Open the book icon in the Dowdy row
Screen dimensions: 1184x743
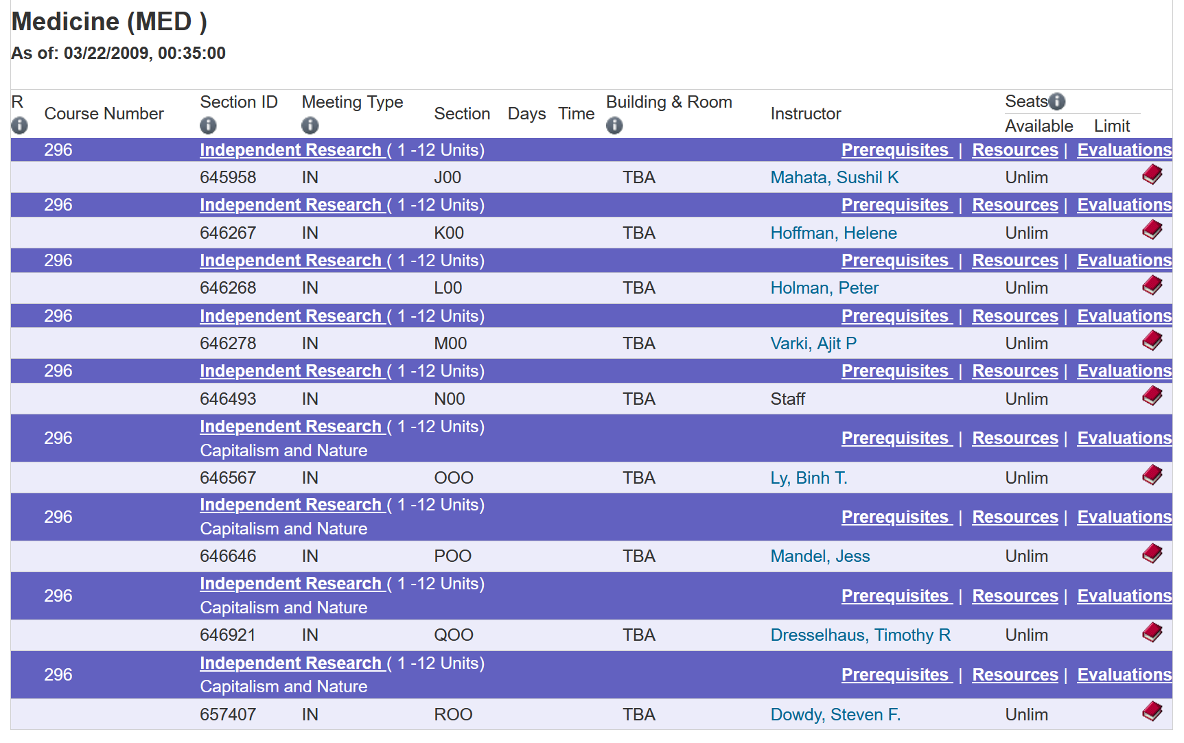(x=1152, y=711)
